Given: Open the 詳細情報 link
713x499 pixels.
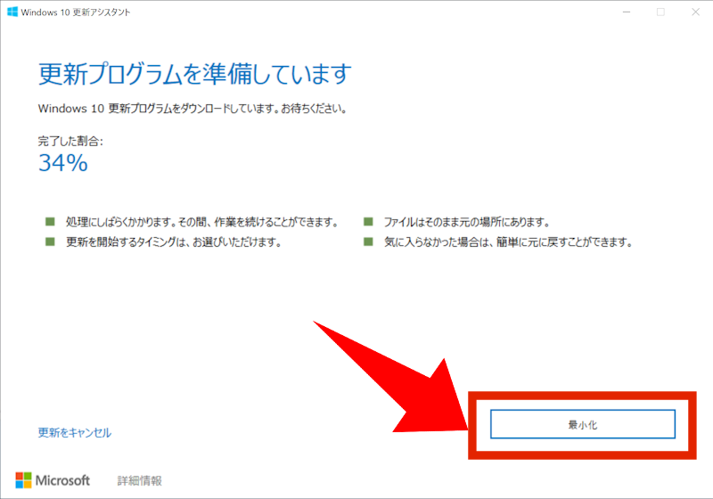Looking at the screenshot, I should tap(139, 480).
